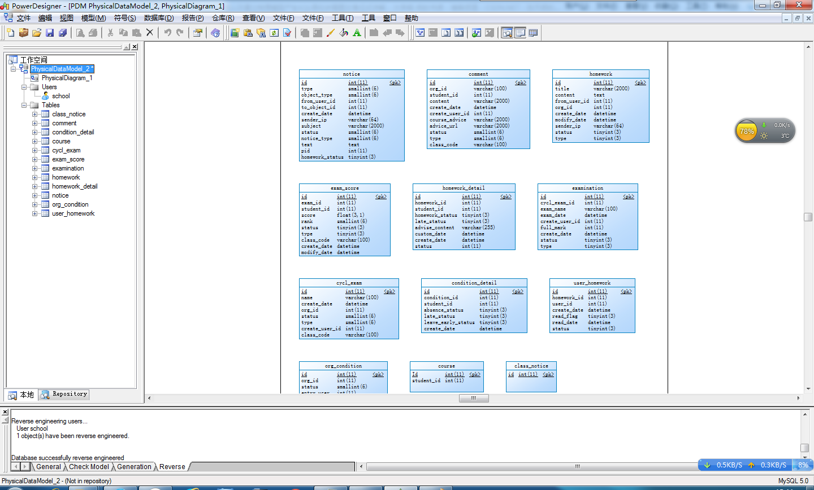Toggle the Output window view button

point(520,33)
